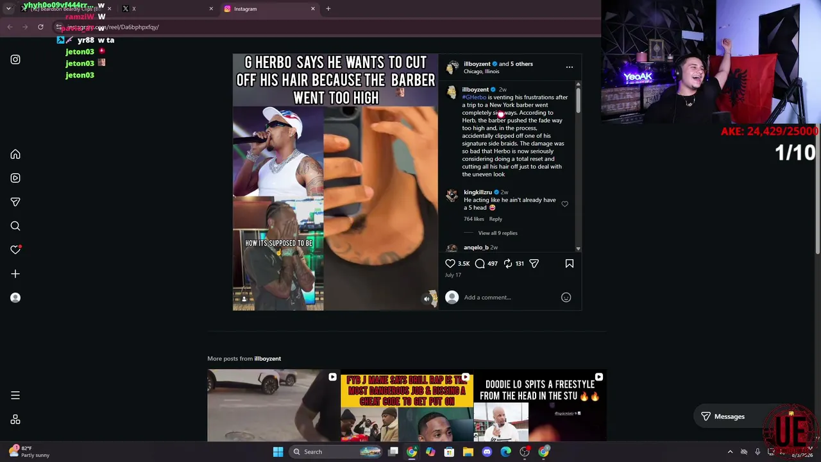
Task: Click the Instagram logo in the sidebar
Action: [x=15, y=60]
